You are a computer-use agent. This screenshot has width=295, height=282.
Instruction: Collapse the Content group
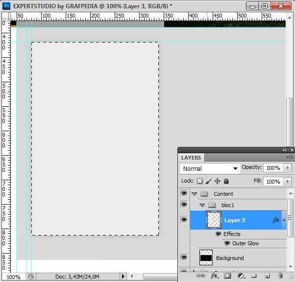[x=195, y=194]
